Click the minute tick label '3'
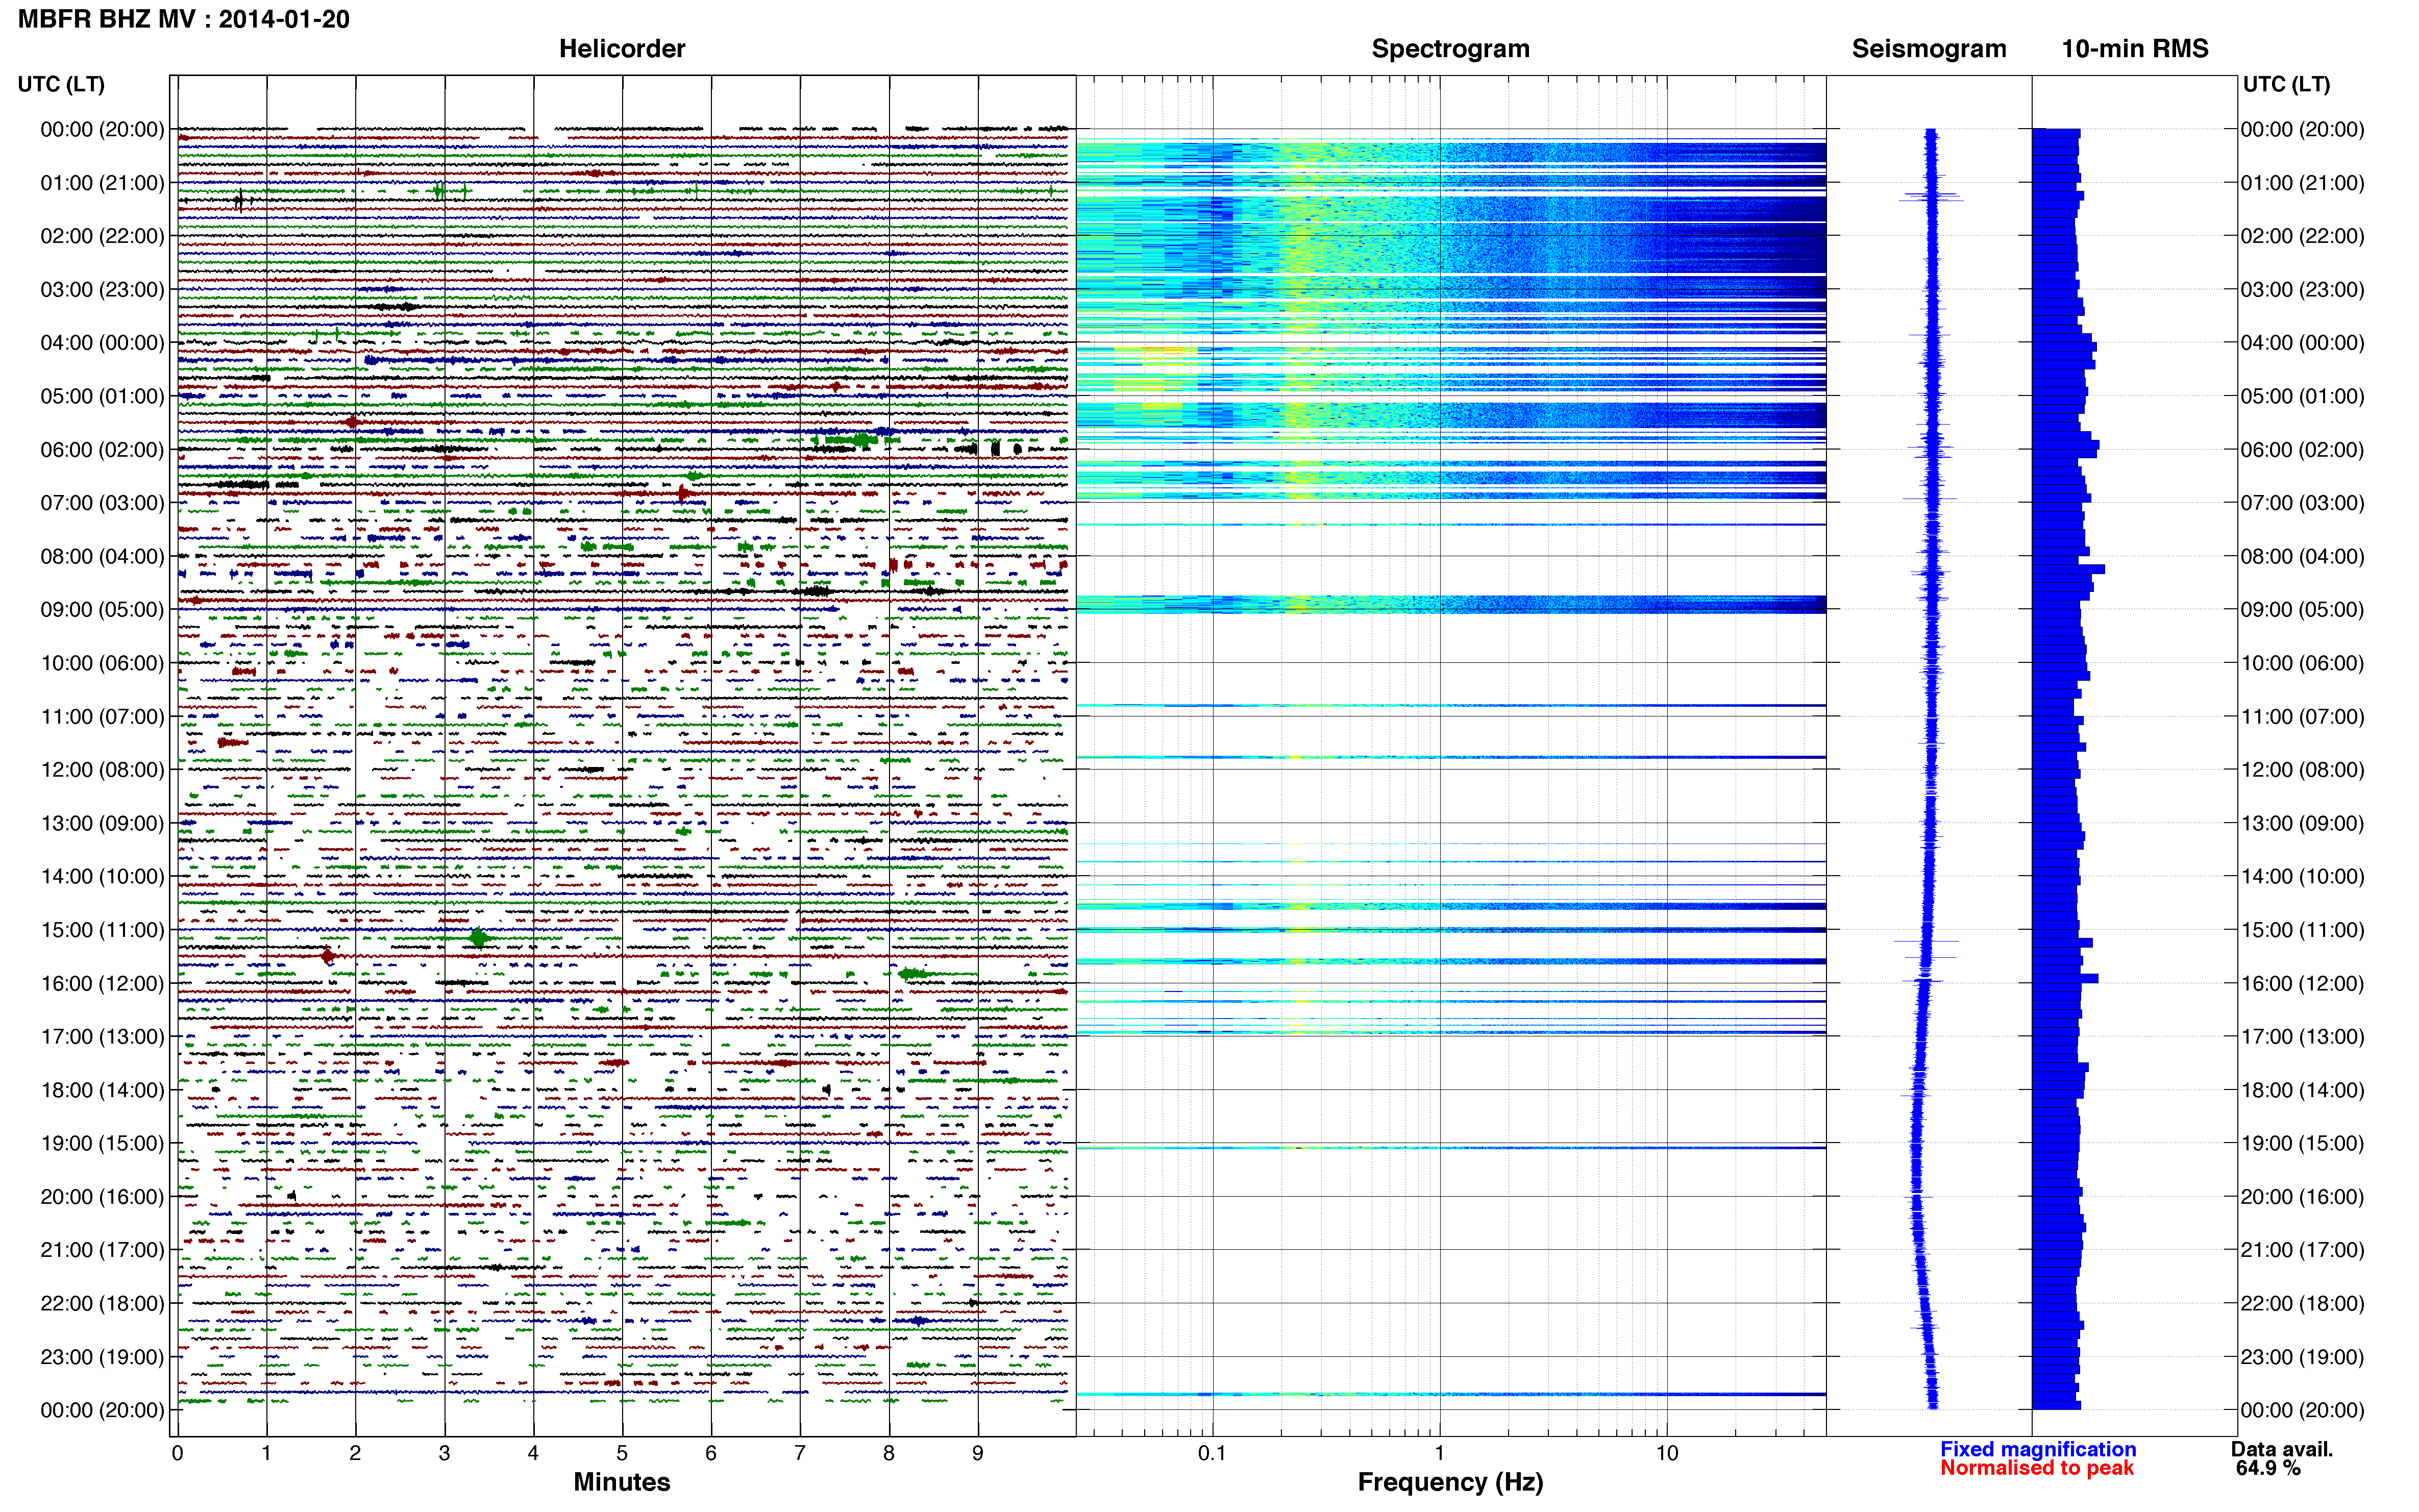Screen dimensions: 2419x1512 point(444,1453)
